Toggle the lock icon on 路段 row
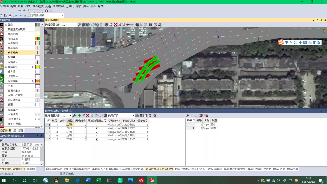Viewport: 327px width, 184px height. click(x=6, y=25)
